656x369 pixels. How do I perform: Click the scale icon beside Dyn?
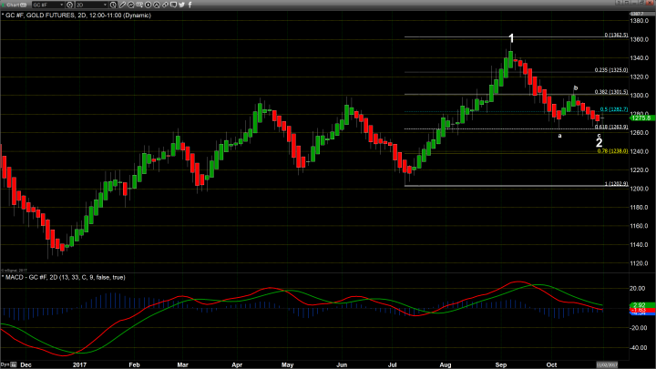tap(14, 364)
